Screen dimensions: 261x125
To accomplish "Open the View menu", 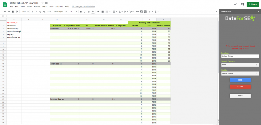I will pos(23,7).
